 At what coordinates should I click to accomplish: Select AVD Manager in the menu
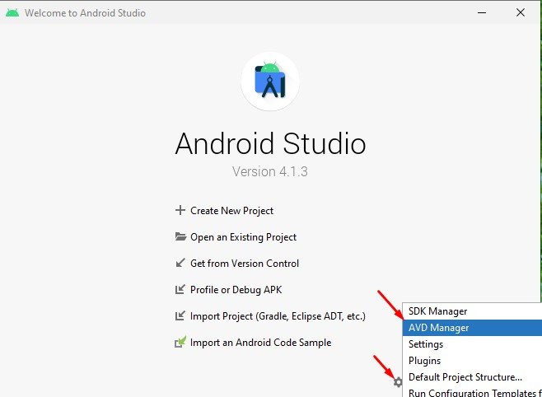472,328
